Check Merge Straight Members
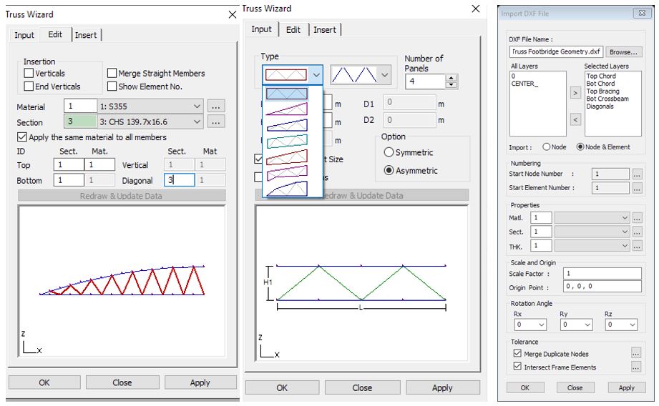This screenshot has height=406, width=659. 112,73
